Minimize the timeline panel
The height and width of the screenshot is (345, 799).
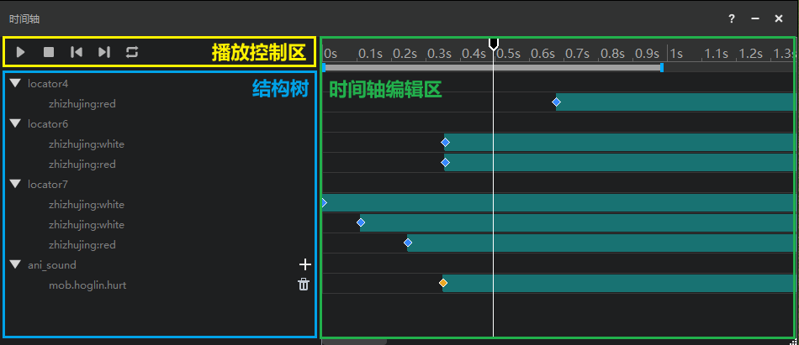755,18
